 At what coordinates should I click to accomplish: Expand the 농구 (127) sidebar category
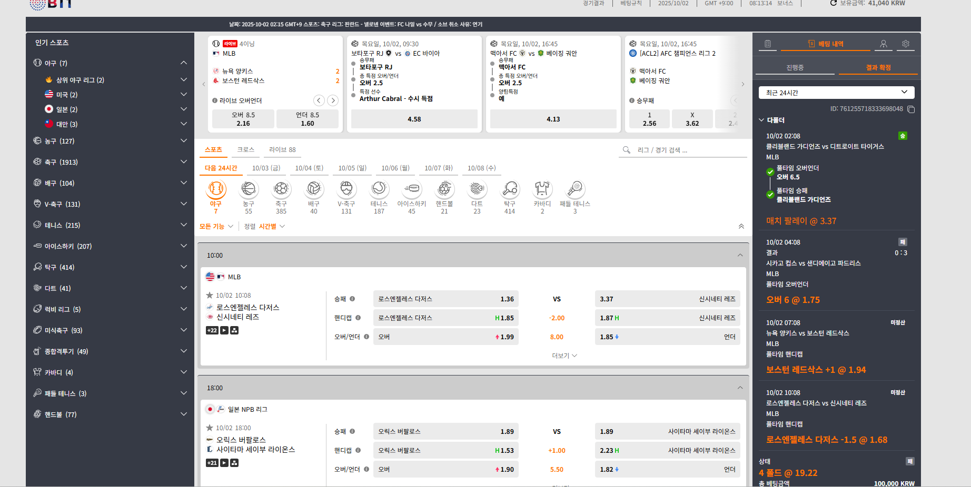183,141
